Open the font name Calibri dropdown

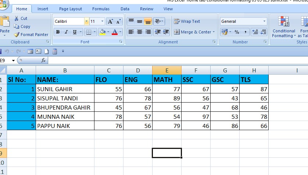pos(86,22)
